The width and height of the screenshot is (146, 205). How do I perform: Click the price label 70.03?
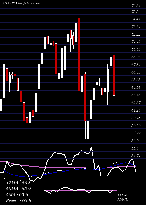tap(137, 49)
